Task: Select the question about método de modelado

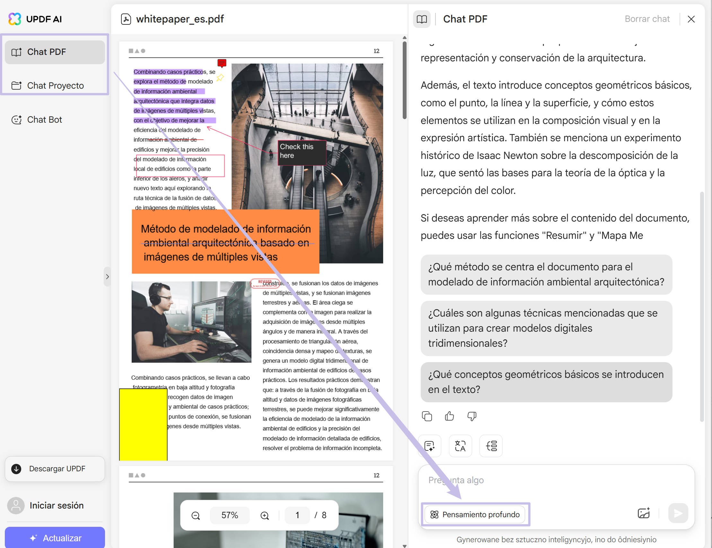Action: click(546, 274)
